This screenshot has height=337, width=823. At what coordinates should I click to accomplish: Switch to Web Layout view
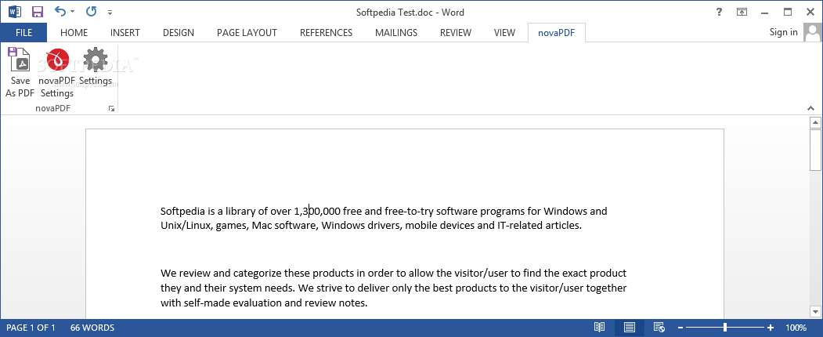click(x=660, y=328)
